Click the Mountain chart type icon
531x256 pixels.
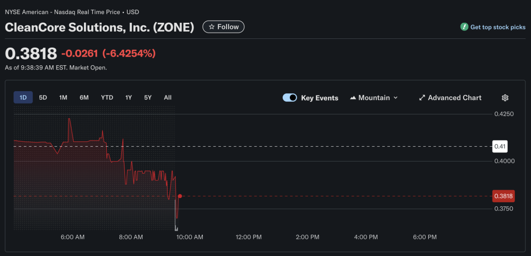pyautogui.click(x=353, y=98)
